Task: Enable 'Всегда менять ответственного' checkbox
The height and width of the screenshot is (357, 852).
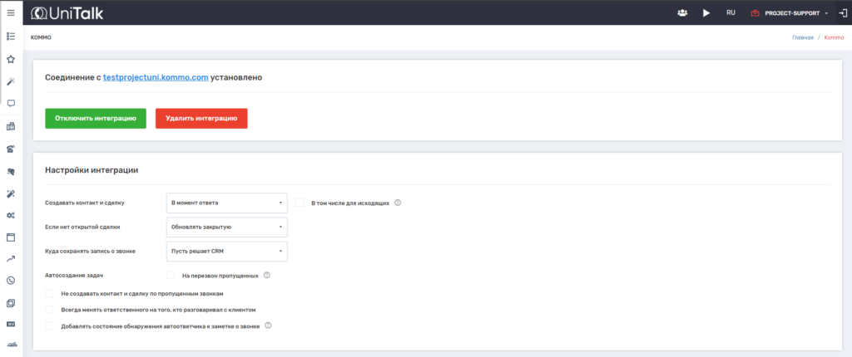Action: point(49,310)
